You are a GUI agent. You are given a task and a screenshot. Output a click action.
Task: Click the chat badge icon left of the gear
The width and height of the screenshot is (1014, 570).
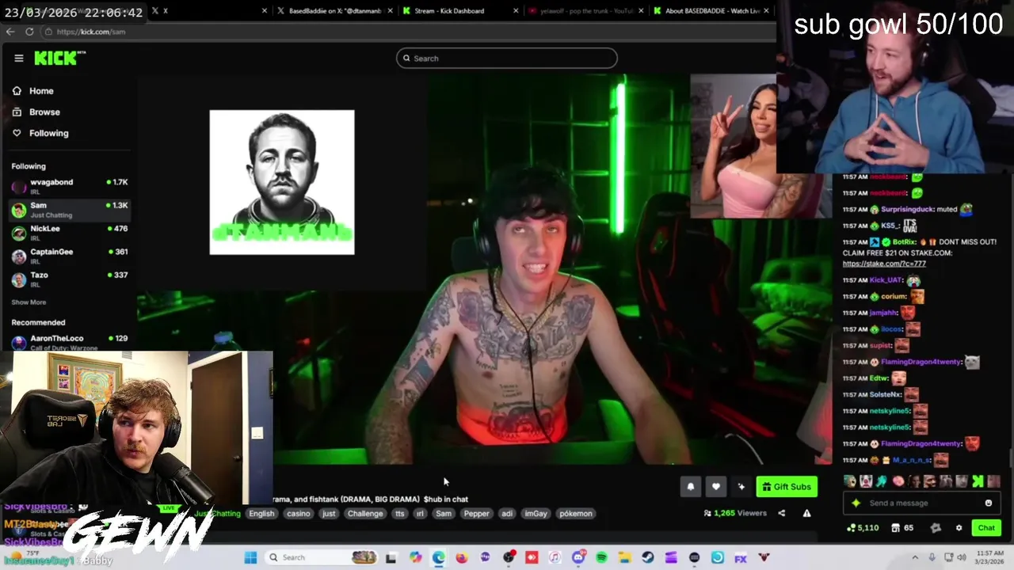tap(936, 528)
